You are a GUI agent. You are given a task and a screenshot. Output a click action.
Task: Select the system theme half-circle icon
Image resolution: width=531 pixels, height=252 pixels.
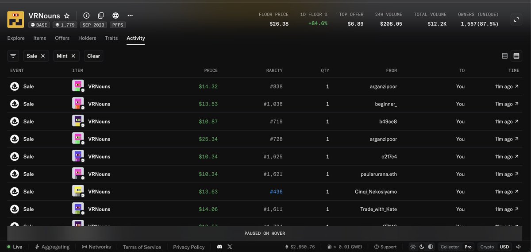[431, 247]
